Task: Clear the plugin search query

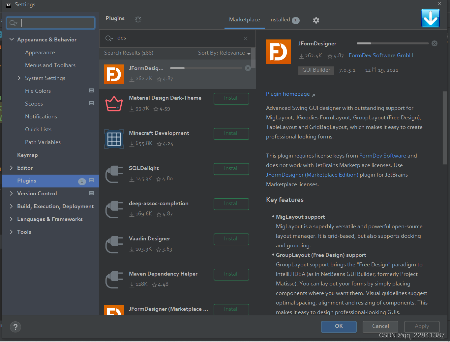Action: click(x=245, y=38)
